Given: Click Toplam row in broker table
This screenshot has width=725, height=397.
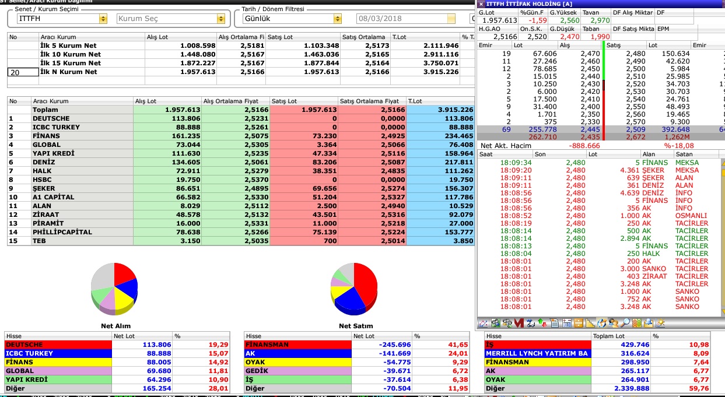Looking at the screenshot, I should tap(241, 110).
